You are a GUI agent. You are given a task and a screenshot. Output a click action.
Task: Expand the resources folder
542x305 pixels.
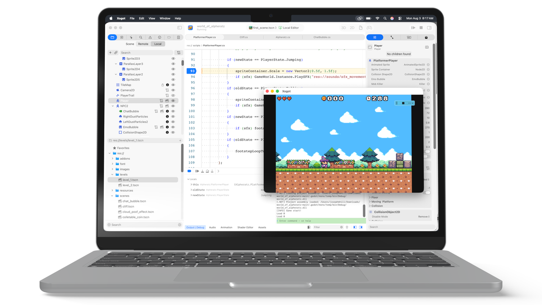[x=112, y=191]
